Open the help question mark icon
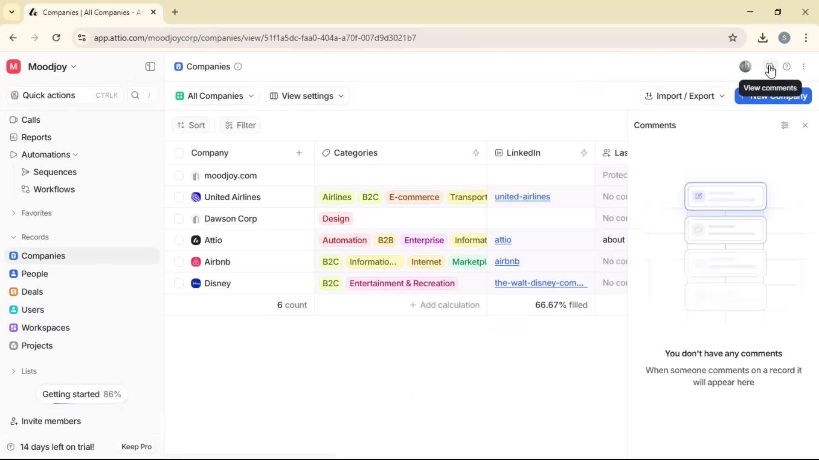 point(787,66)
